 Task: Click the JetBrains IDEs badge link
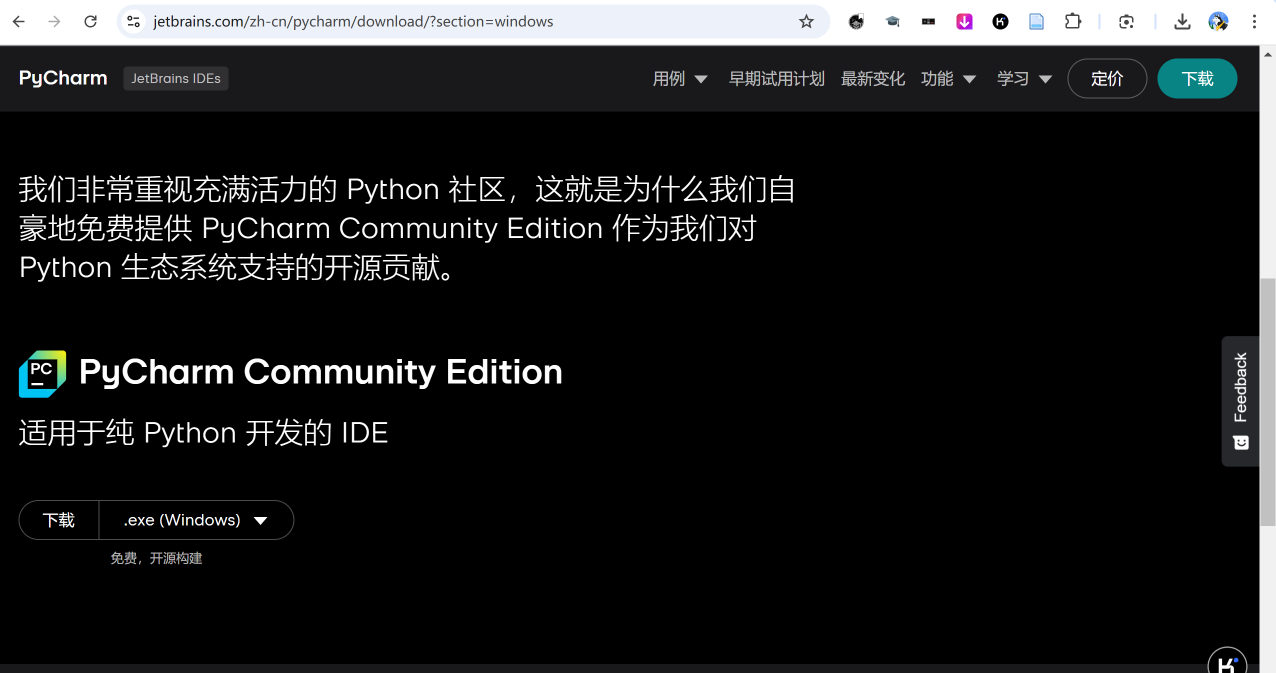(175, 78)
